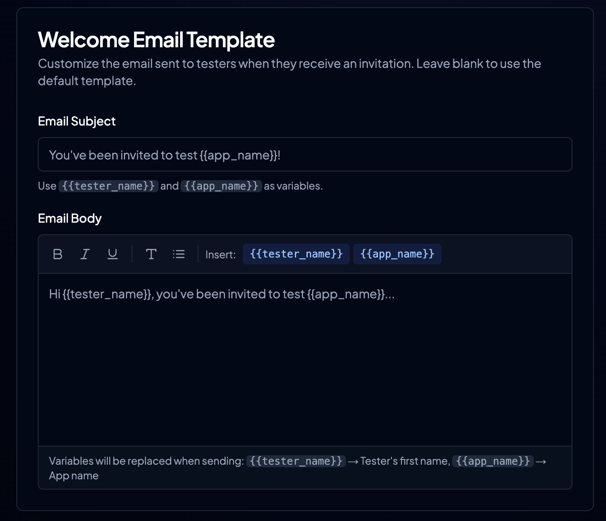Select the underline formatting icon

(x=112, y=254)
